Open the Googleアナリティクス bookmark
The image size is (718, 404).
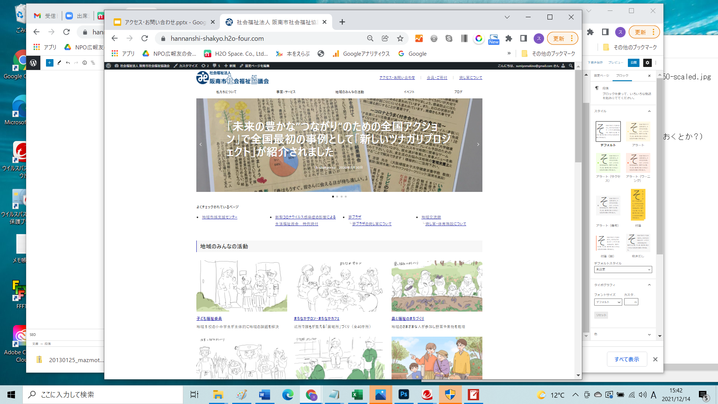click(361, 54)
